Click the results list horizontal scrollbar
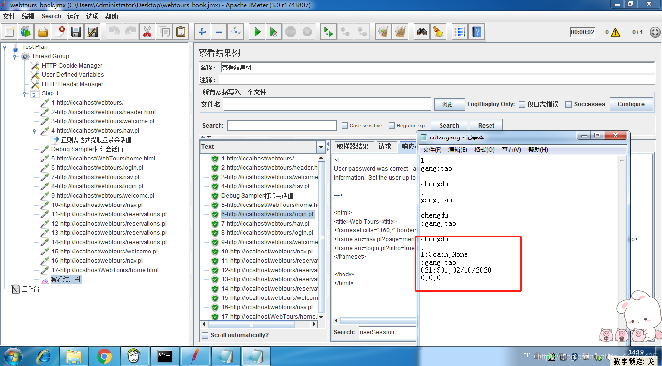The image size is (662, 366). pyautogui.click(x=259, y=324)
